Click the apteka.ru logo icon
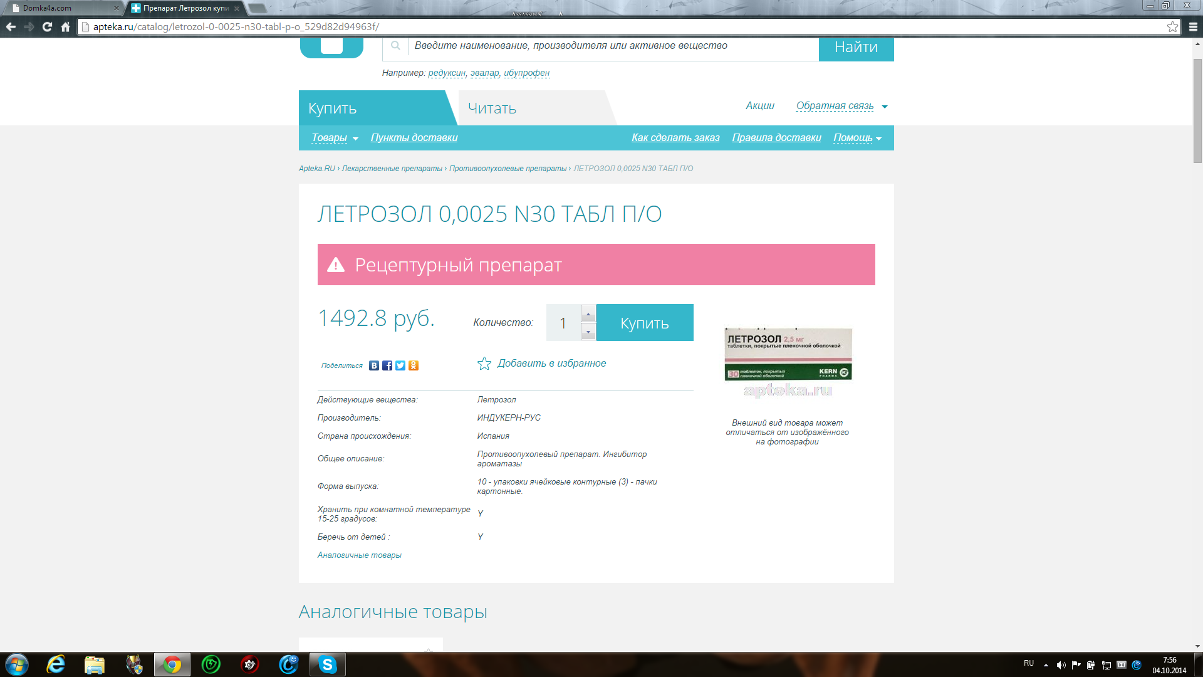This screenshot has height=677, width=1203. point(331,47)
